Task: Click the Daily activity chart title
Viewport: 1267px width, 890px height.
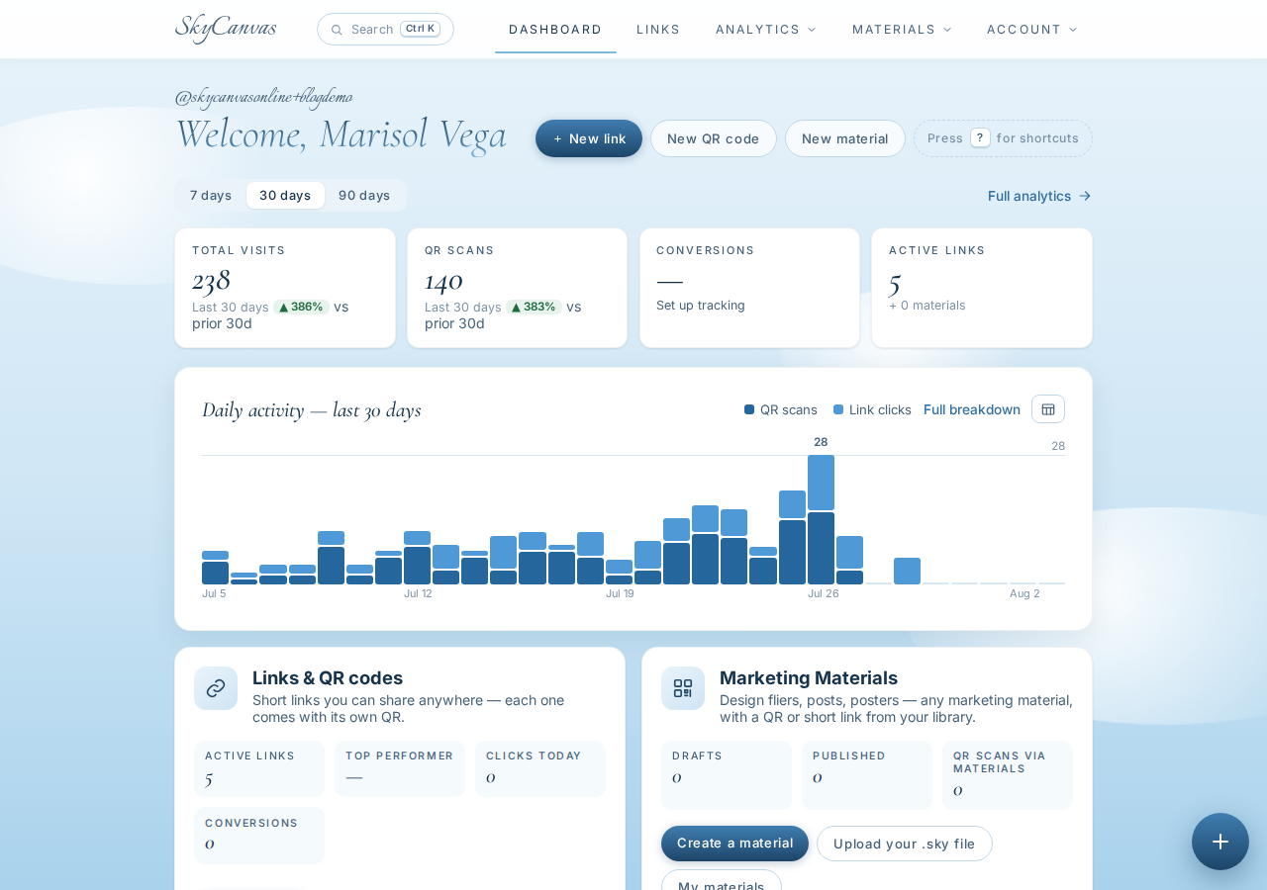Action: (312, 409)
